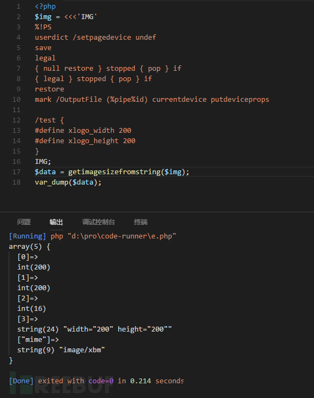The image size is (314, 398).
Task: Switch to the 终端 tab
Action: [140, 222]
